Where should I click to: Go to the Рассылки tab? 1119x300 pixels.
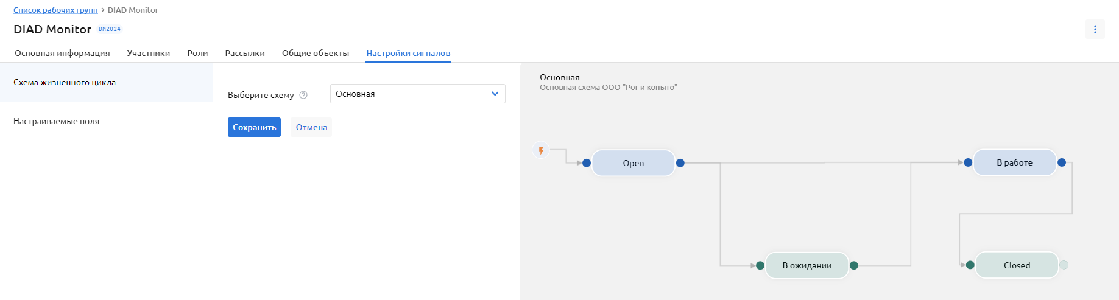tap(245, 53)
